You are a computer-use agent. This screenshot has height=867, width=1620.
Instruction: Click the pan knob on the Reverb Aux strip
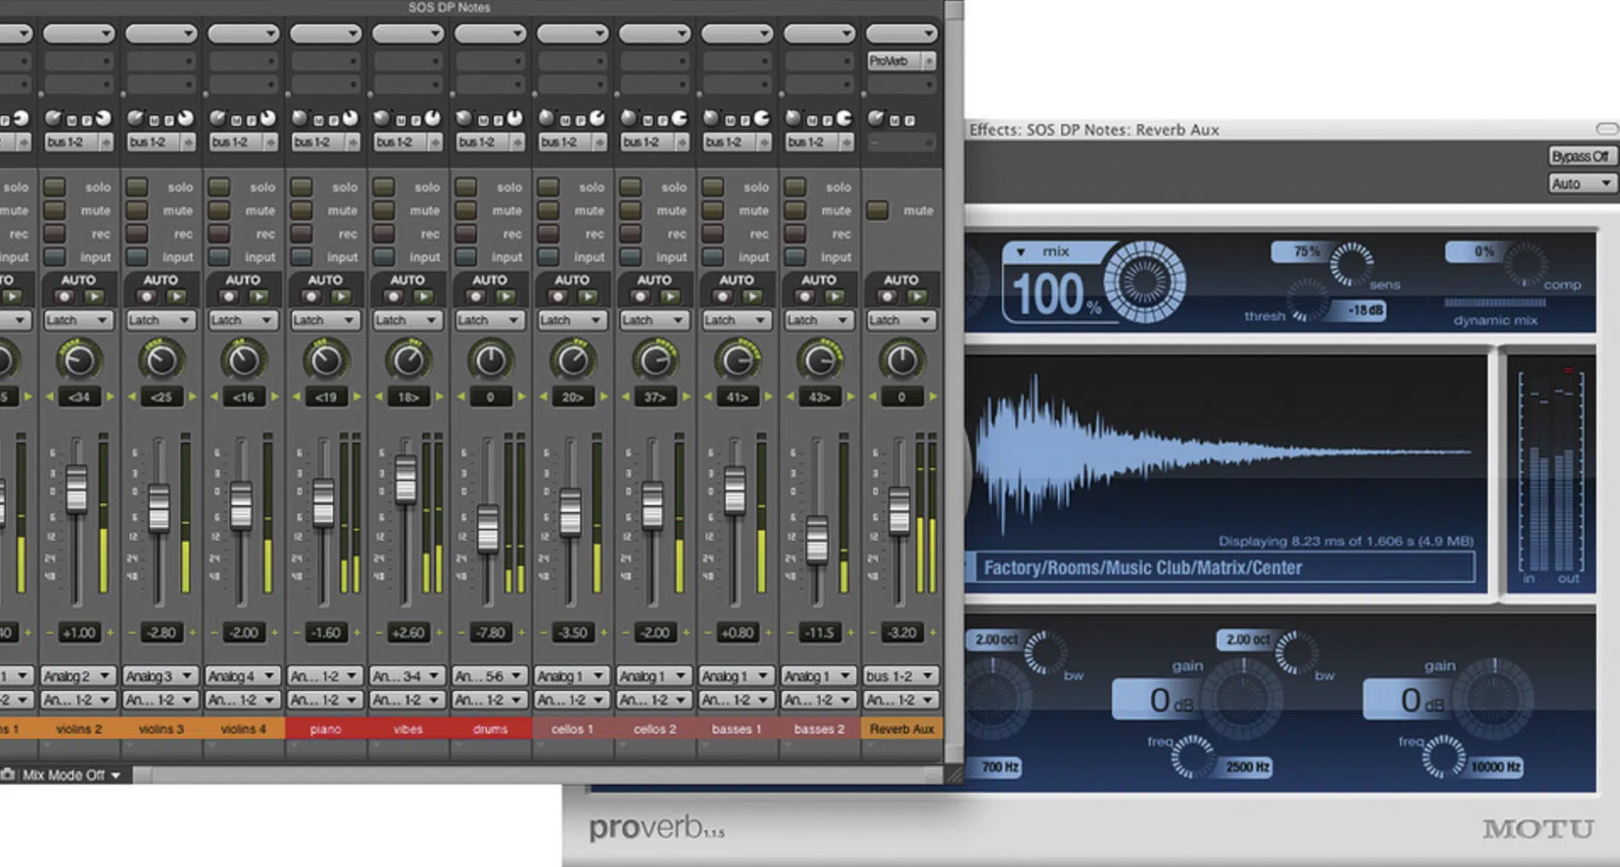click(x=902, y=361)
